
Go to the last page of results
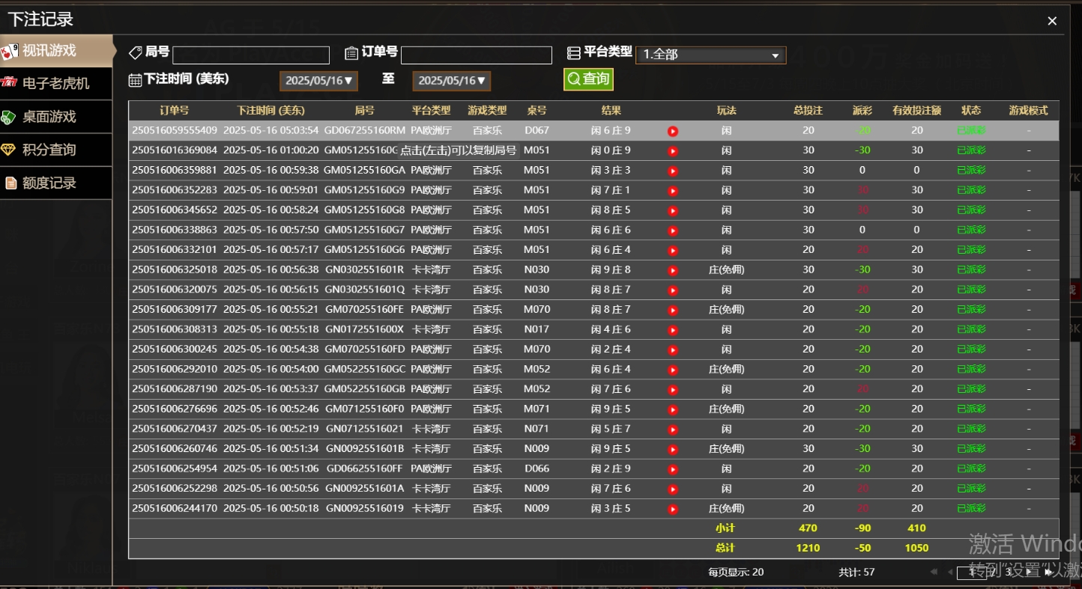1050,572
